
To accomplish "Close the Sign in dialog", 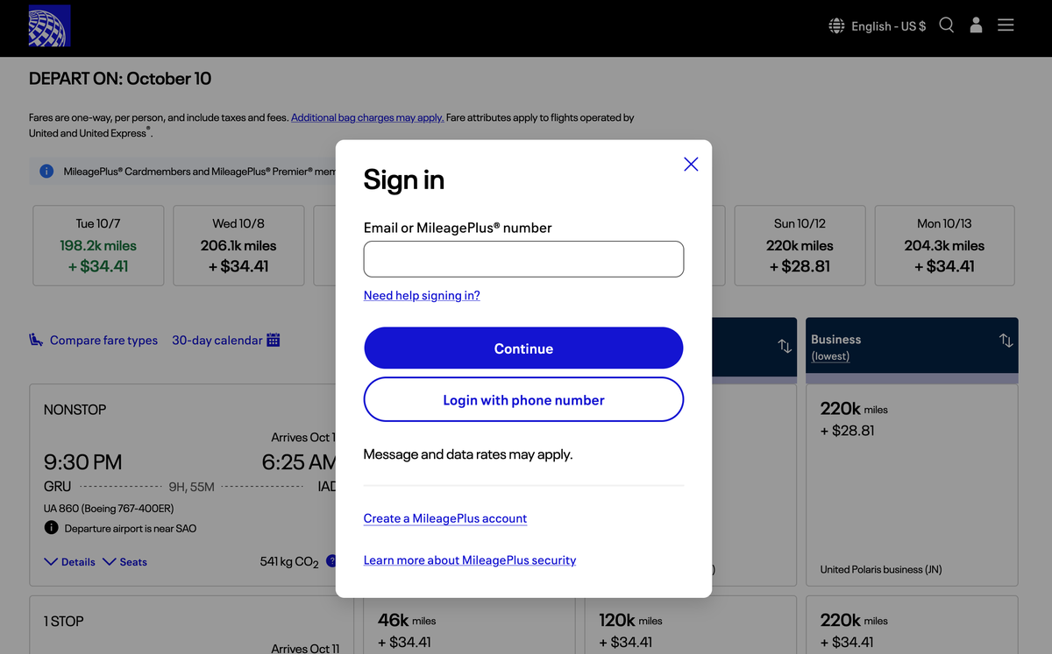I will coord(691,164).
